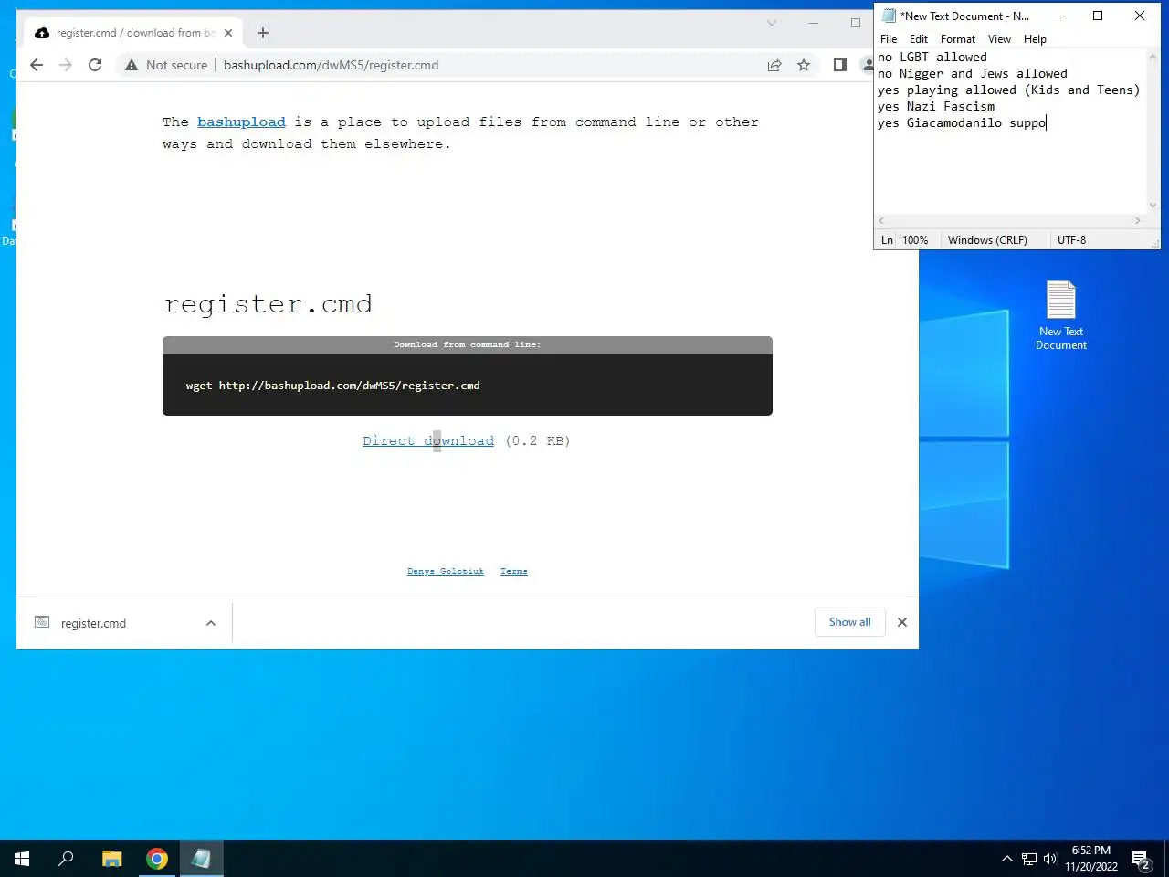Minimize the Notepad window

point(1057,16)
